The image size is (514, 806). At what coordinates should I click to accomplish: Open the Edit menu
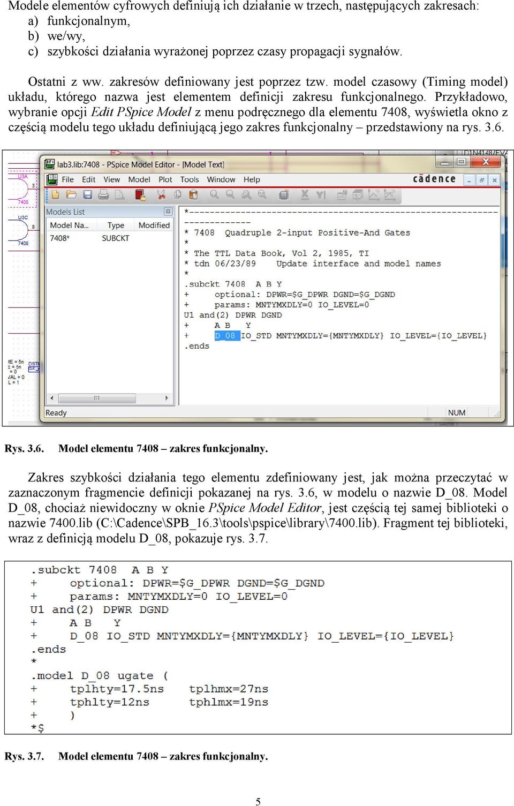88,179
